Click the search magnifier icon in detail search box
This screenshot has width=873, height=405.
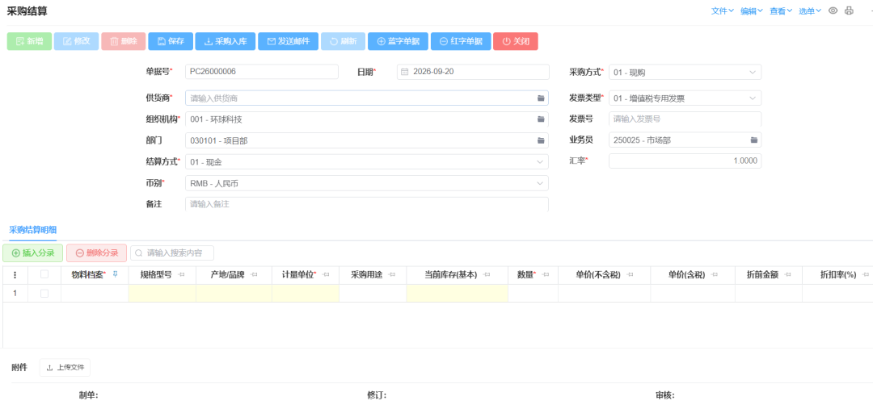[139, 253]
